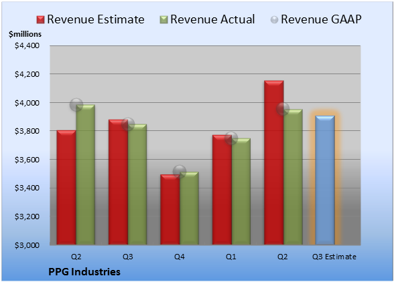Select the green actual bar above Q1

click(241, 191)
